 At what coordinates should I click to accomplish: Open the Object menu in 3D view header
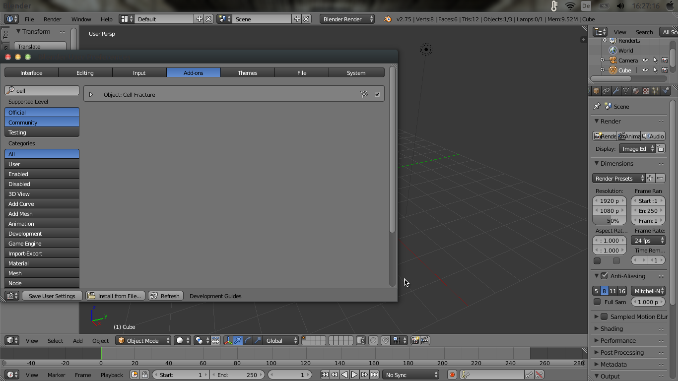(101, 341)
